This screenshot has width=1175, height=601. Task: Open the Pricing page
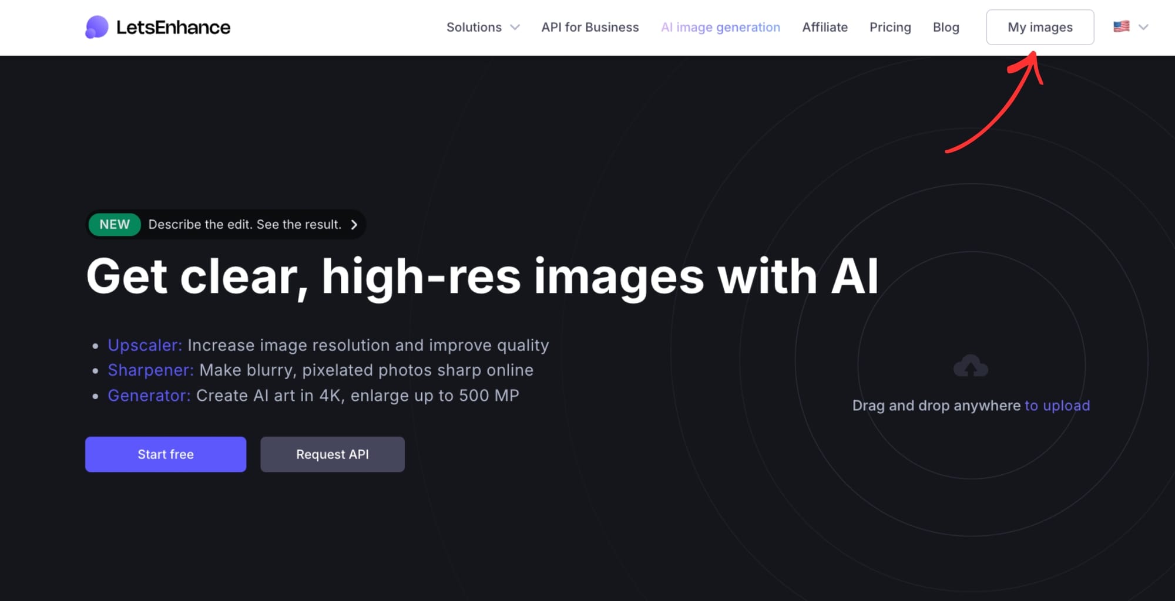point(890,27)
